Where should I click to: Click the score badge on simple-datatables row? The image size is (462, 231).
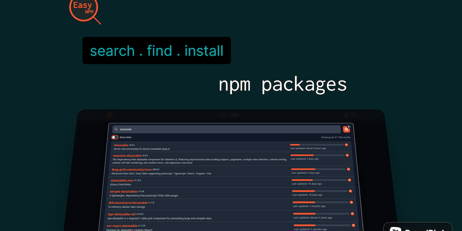[350, 191]
